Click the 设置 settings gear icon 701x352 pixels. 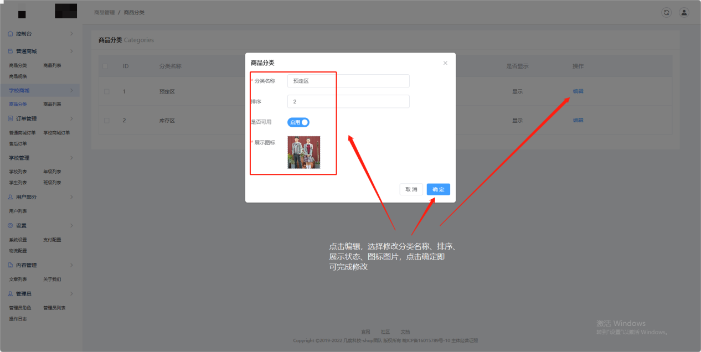coord(9,225)
